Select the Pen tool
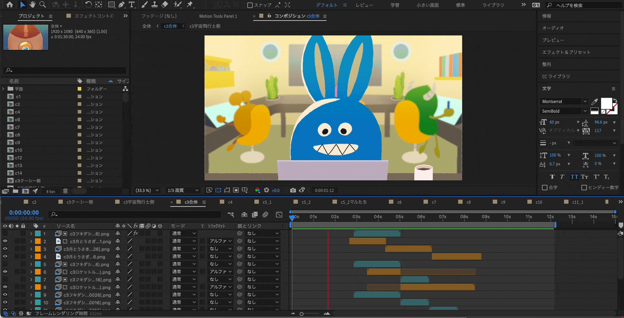The width and height of the screenshot is (624, 318). (x=121, y=5)
